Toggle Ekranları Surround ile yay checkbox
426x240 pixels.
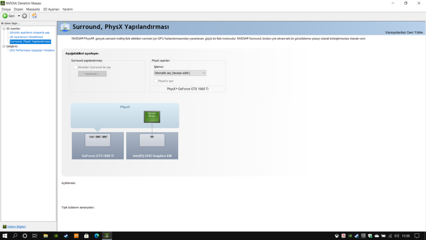76,67
